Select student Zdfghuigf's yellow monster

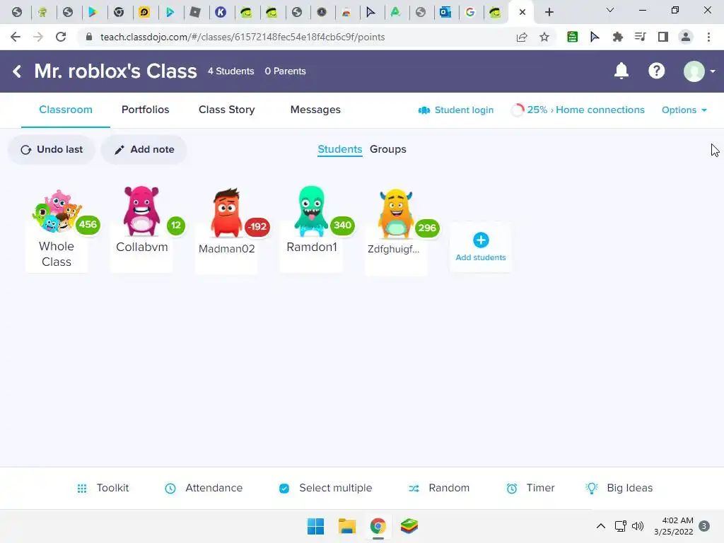pos(395,214)
